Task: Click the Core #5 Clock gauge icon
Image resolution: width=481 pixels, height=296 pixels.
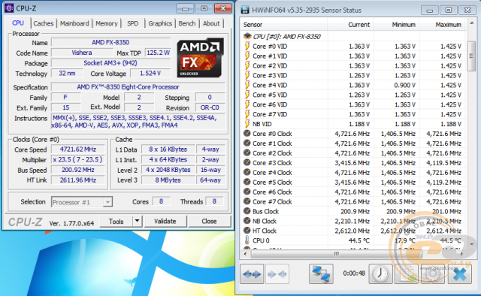Action: point(247,182)
